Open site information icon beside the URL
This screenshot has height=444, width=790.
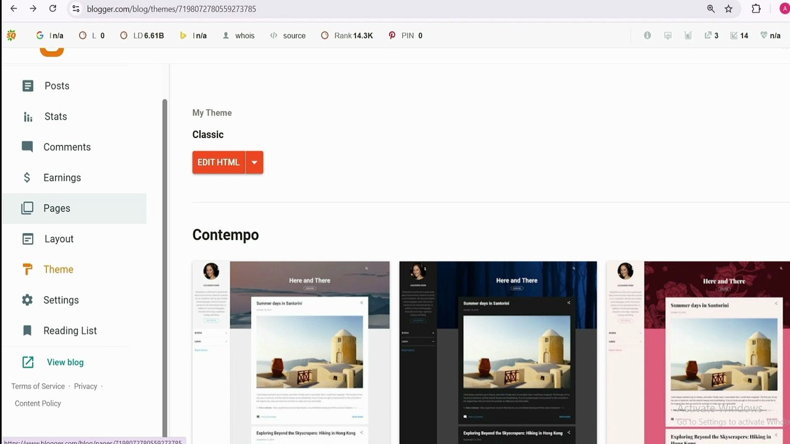pos(76,9)
